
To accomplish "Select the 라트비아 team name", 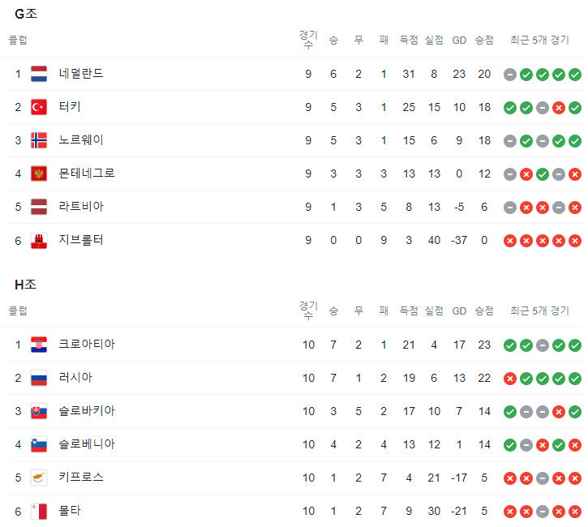I will pos(81,207).
